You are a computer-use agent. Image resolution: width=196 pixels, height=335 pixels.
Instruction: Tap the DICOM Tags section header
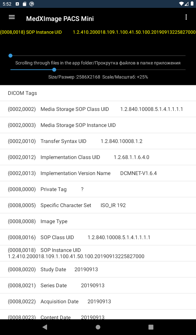point(22,93)
